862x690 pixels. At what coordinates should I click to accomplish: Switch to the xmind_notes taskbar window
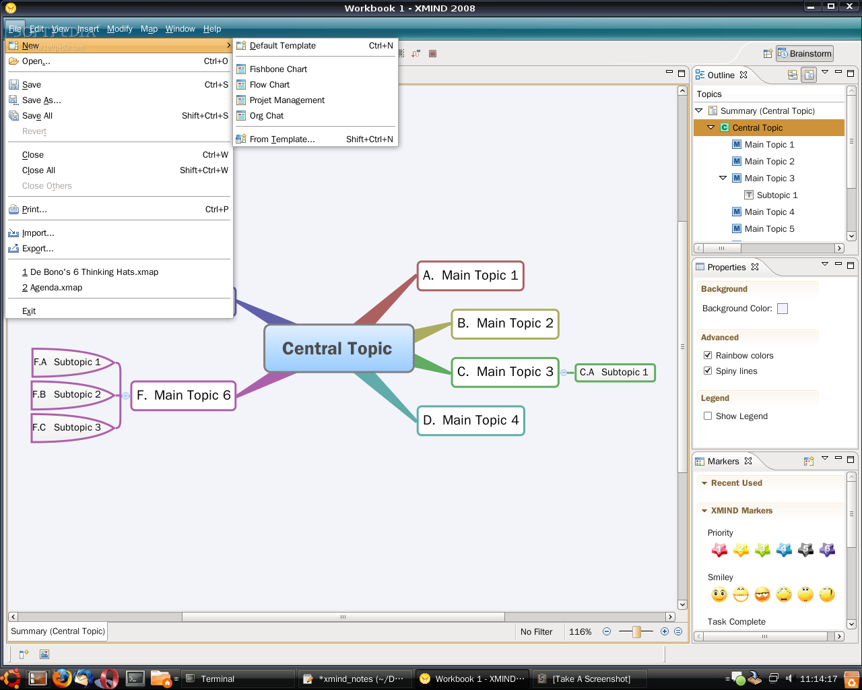(x=356, y=679)
